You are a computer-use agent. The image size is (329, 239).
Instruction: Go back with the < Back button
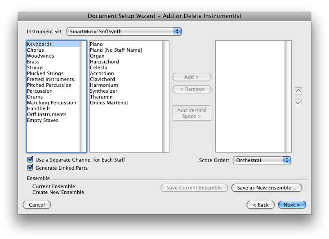(x=260, y=205)
